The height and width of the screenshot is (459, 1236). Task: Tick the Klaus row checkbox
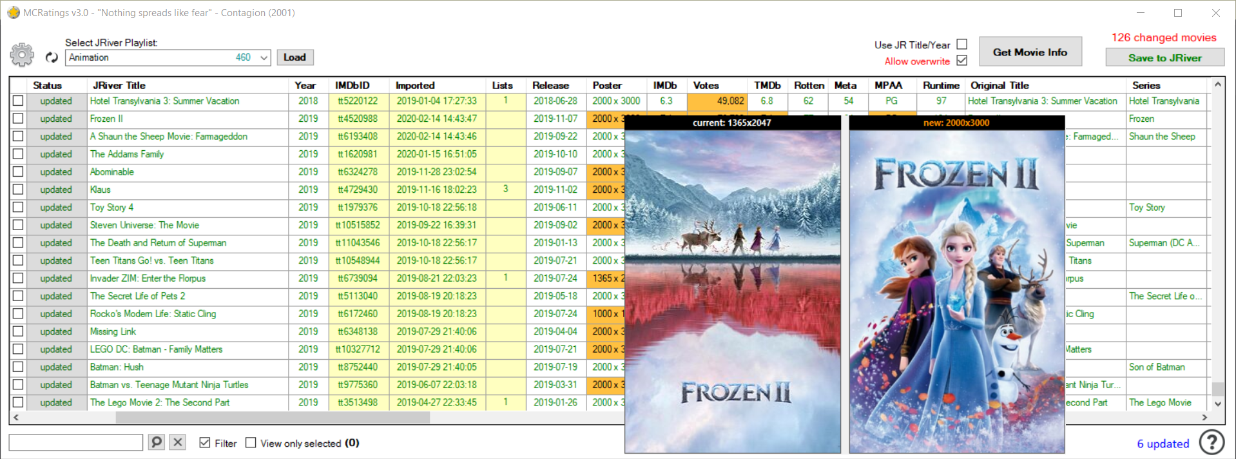(x=18, y=190)
